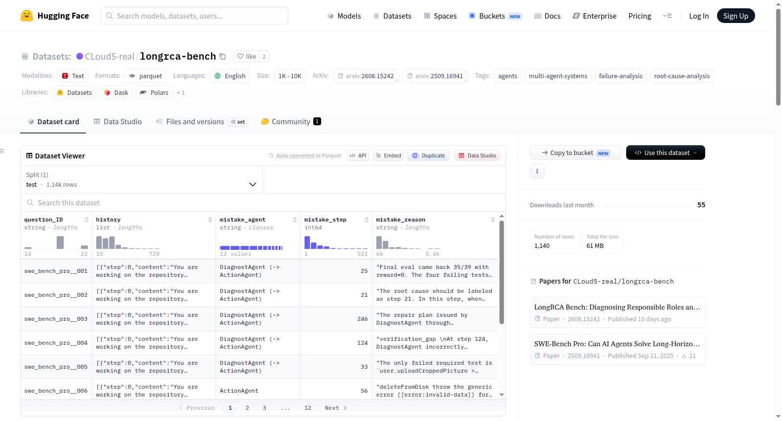Focus the Search this dataset field
The image size is (782, 421).
(263, 202)
